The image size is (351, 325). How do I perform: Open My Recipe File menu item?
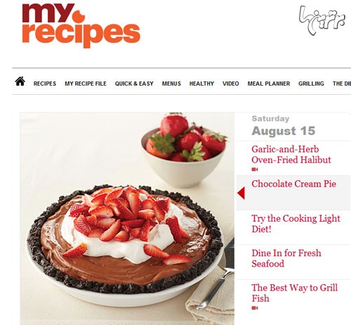(x=86, y=84)
